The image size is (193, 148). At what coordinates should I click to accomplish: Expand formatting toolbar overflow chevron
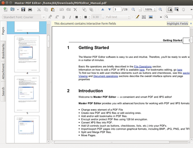[x=161, y=17]
